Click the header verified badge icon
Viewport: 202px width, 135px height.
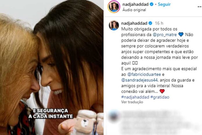(152, 4)
